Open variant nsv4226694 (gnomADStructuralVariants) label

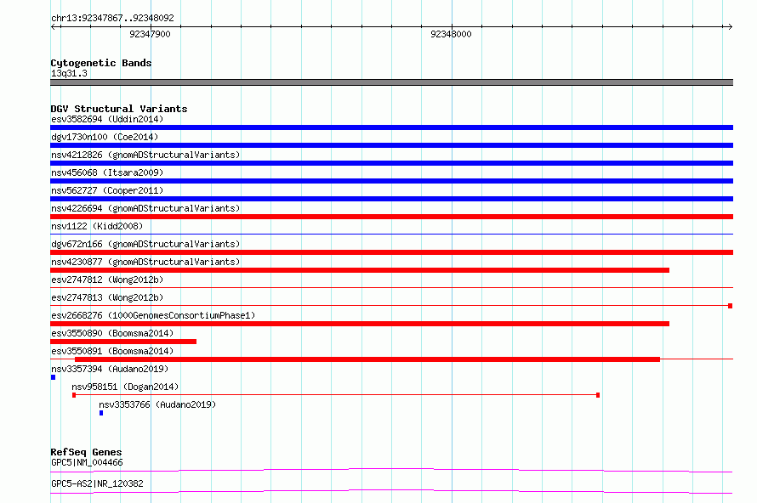[x=145, y=208]
